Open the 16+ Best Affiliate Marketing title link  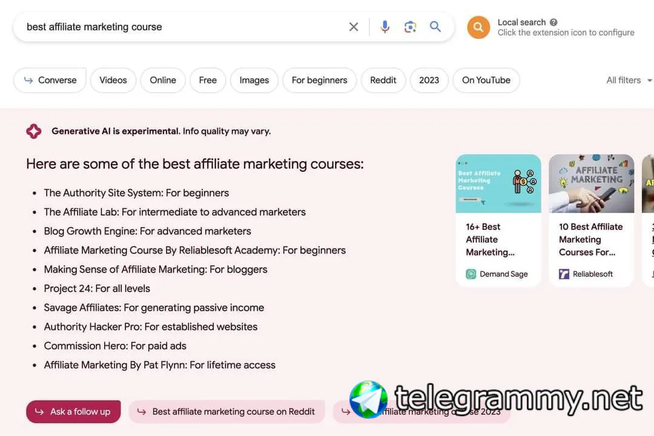tap(490, 239)
